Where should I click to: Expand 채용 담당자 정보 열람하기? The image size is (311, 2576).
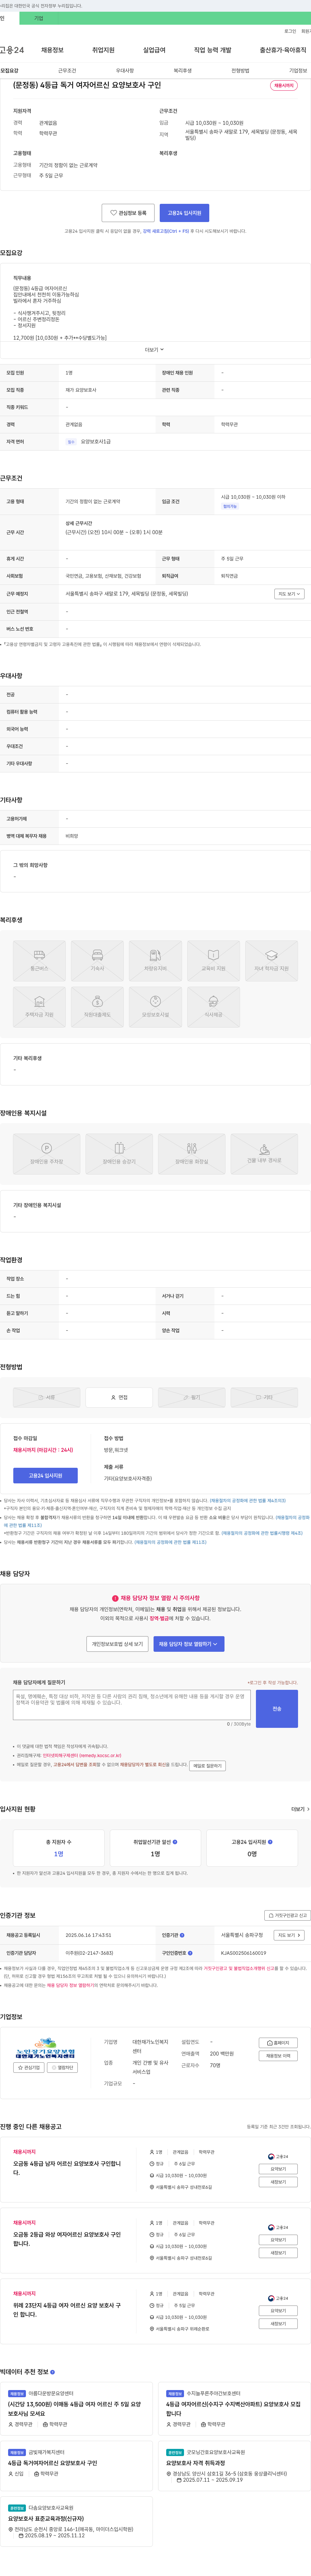coord(189,1644)
